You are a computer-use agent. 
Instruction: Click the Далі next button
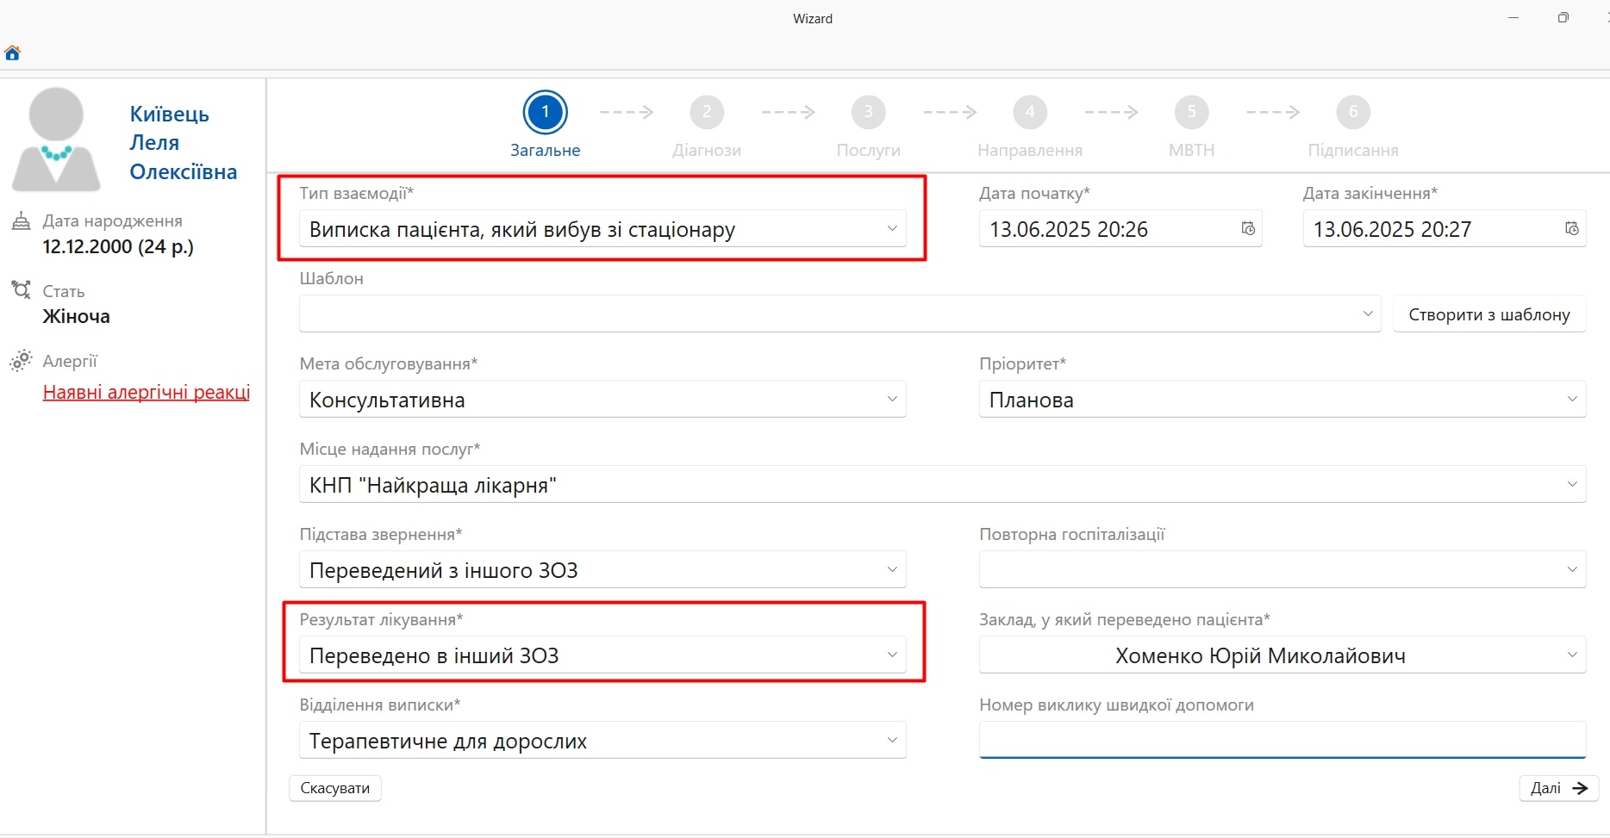point(1558,788)
